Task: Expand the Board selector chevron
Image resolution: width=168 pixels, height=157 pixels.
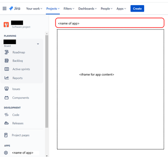Action: pyautogui.click(x=38, y=44)
